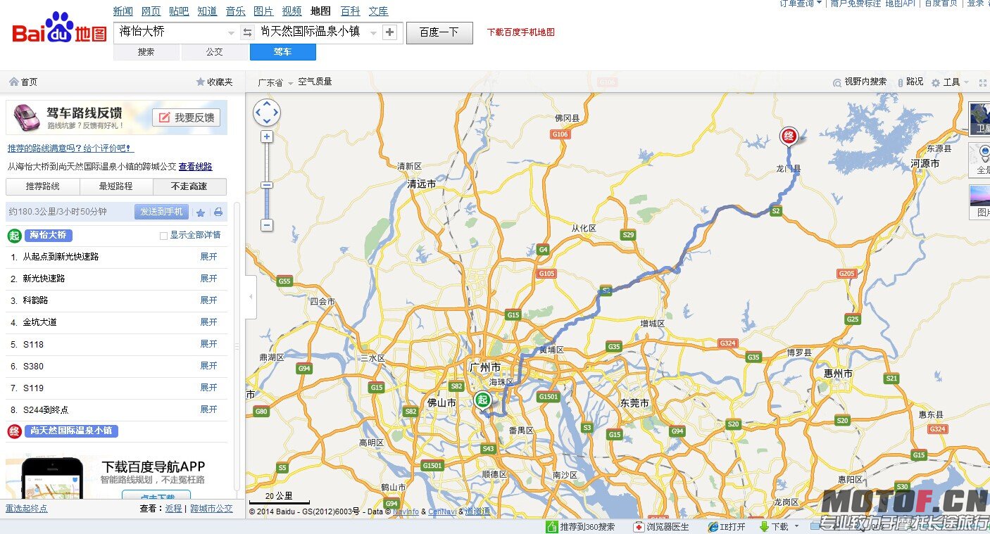Expand step 7 S119
Screen dimensions: 990x534
pos(208,388)
